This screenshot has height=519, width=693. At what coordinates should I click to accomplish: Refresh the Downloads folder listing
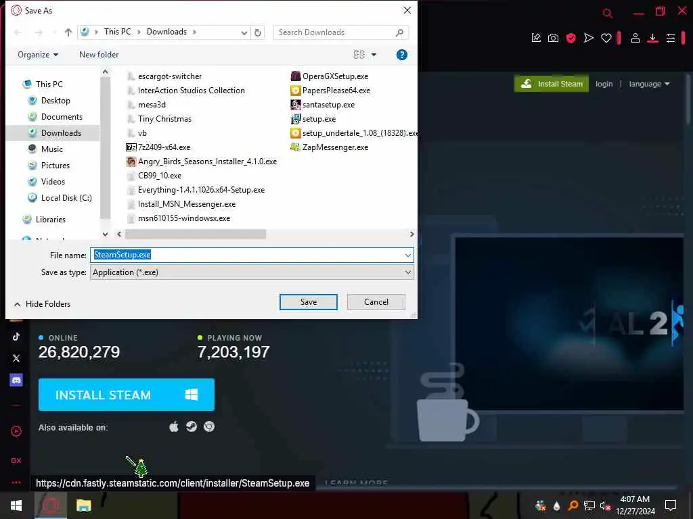[258, 32]
